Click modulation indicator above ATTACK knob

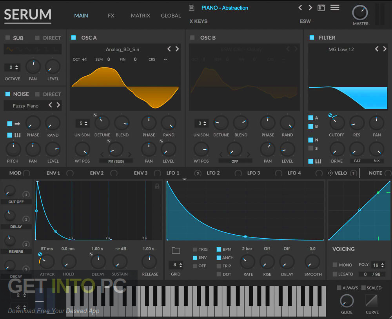point(40,254)
